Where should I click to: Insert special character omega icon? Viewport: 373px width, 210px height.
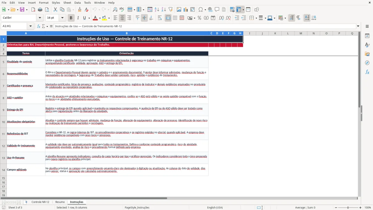point(200,10)
